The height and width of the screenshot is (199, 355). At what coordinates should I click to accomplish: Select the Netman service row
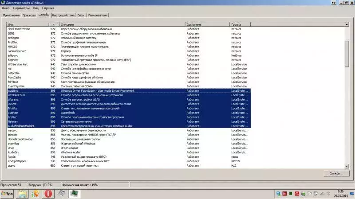pos(129,122)
